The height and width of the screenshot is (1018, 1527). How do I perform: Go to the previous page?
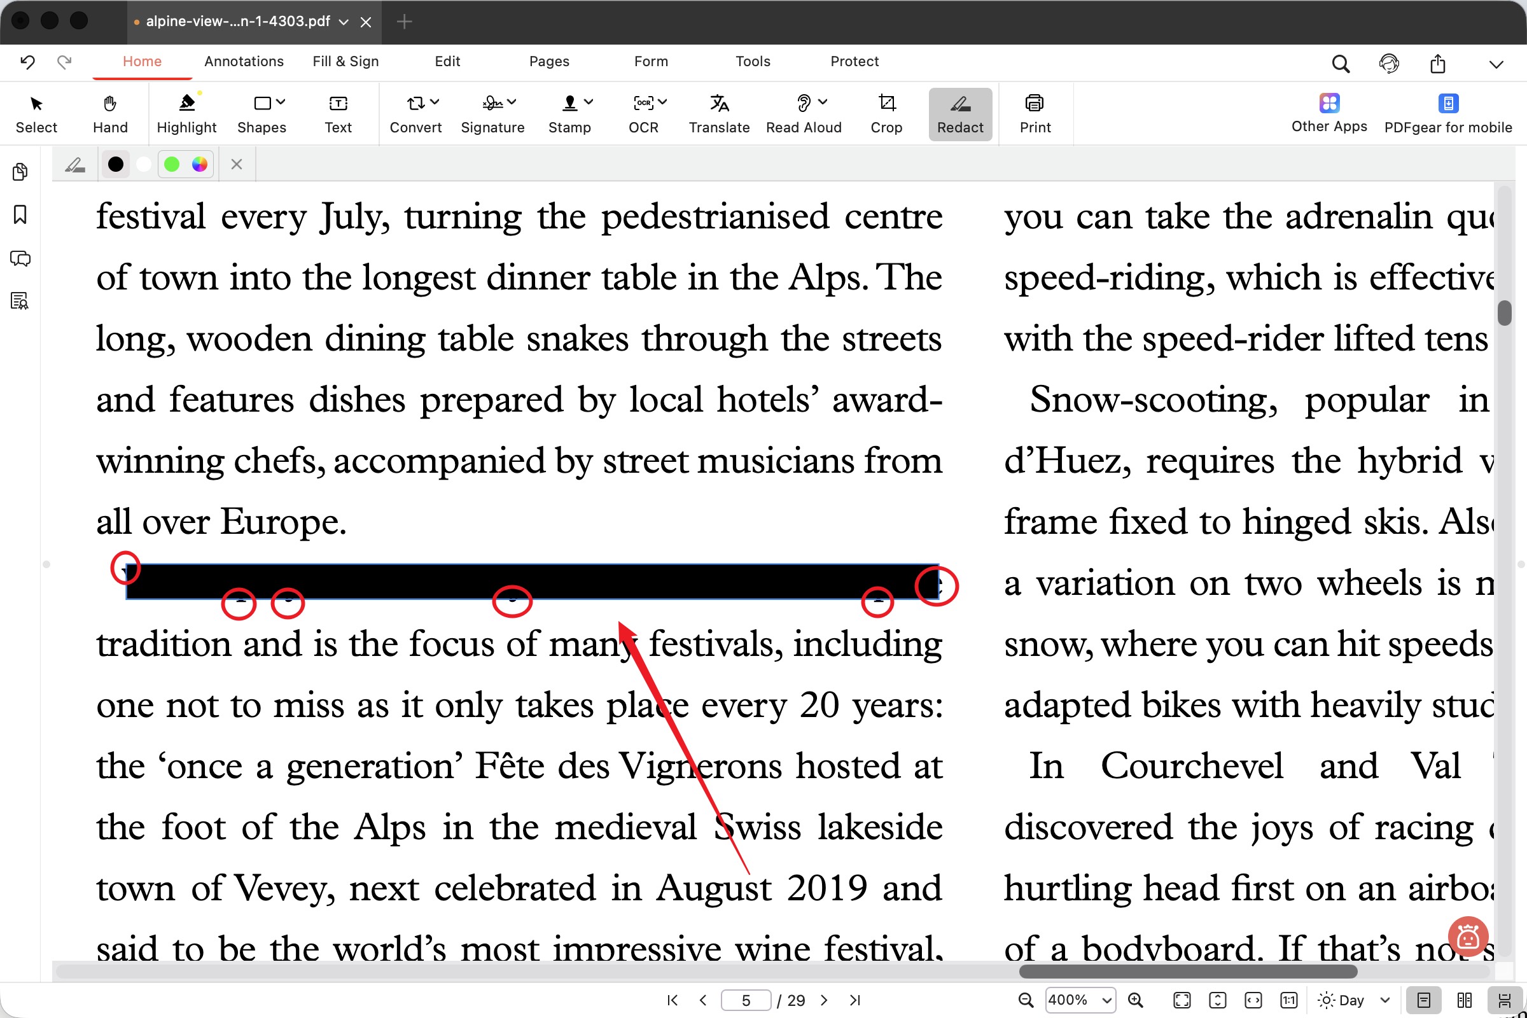coord(703,1000)
